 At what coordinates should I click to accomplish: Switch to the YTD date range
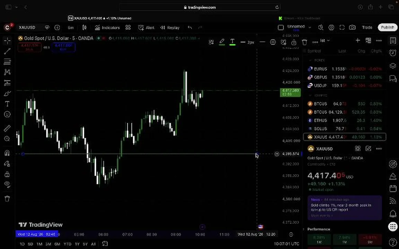coord(67,244)
